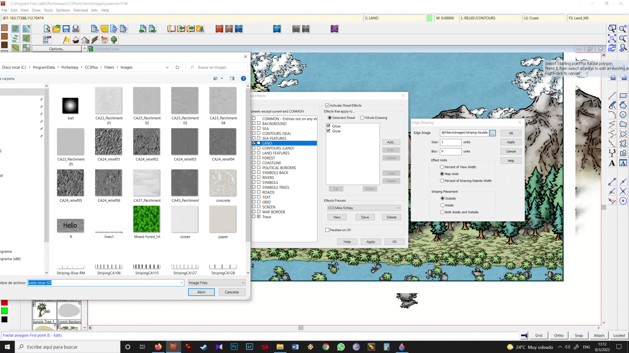
Task: Click the red-roofed house structures icon
Action: [104, 39]
